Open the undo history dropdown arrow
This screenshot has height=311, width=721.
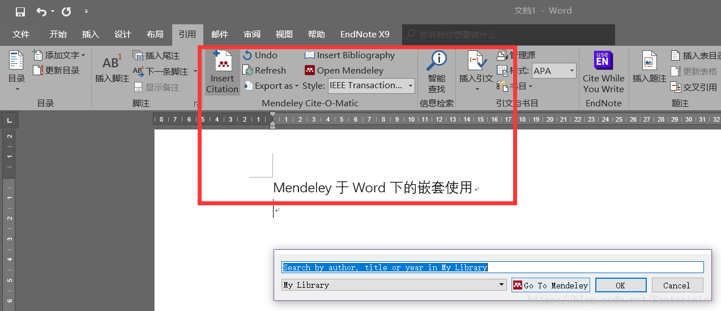click(x=53, y=11)
